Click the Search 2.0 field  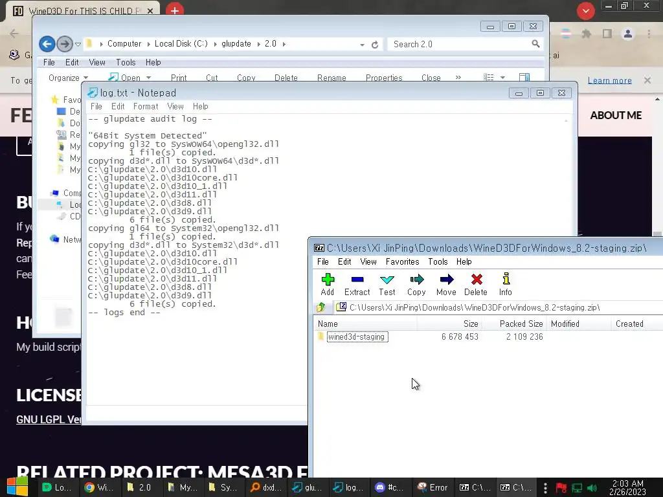pos(460,45)
